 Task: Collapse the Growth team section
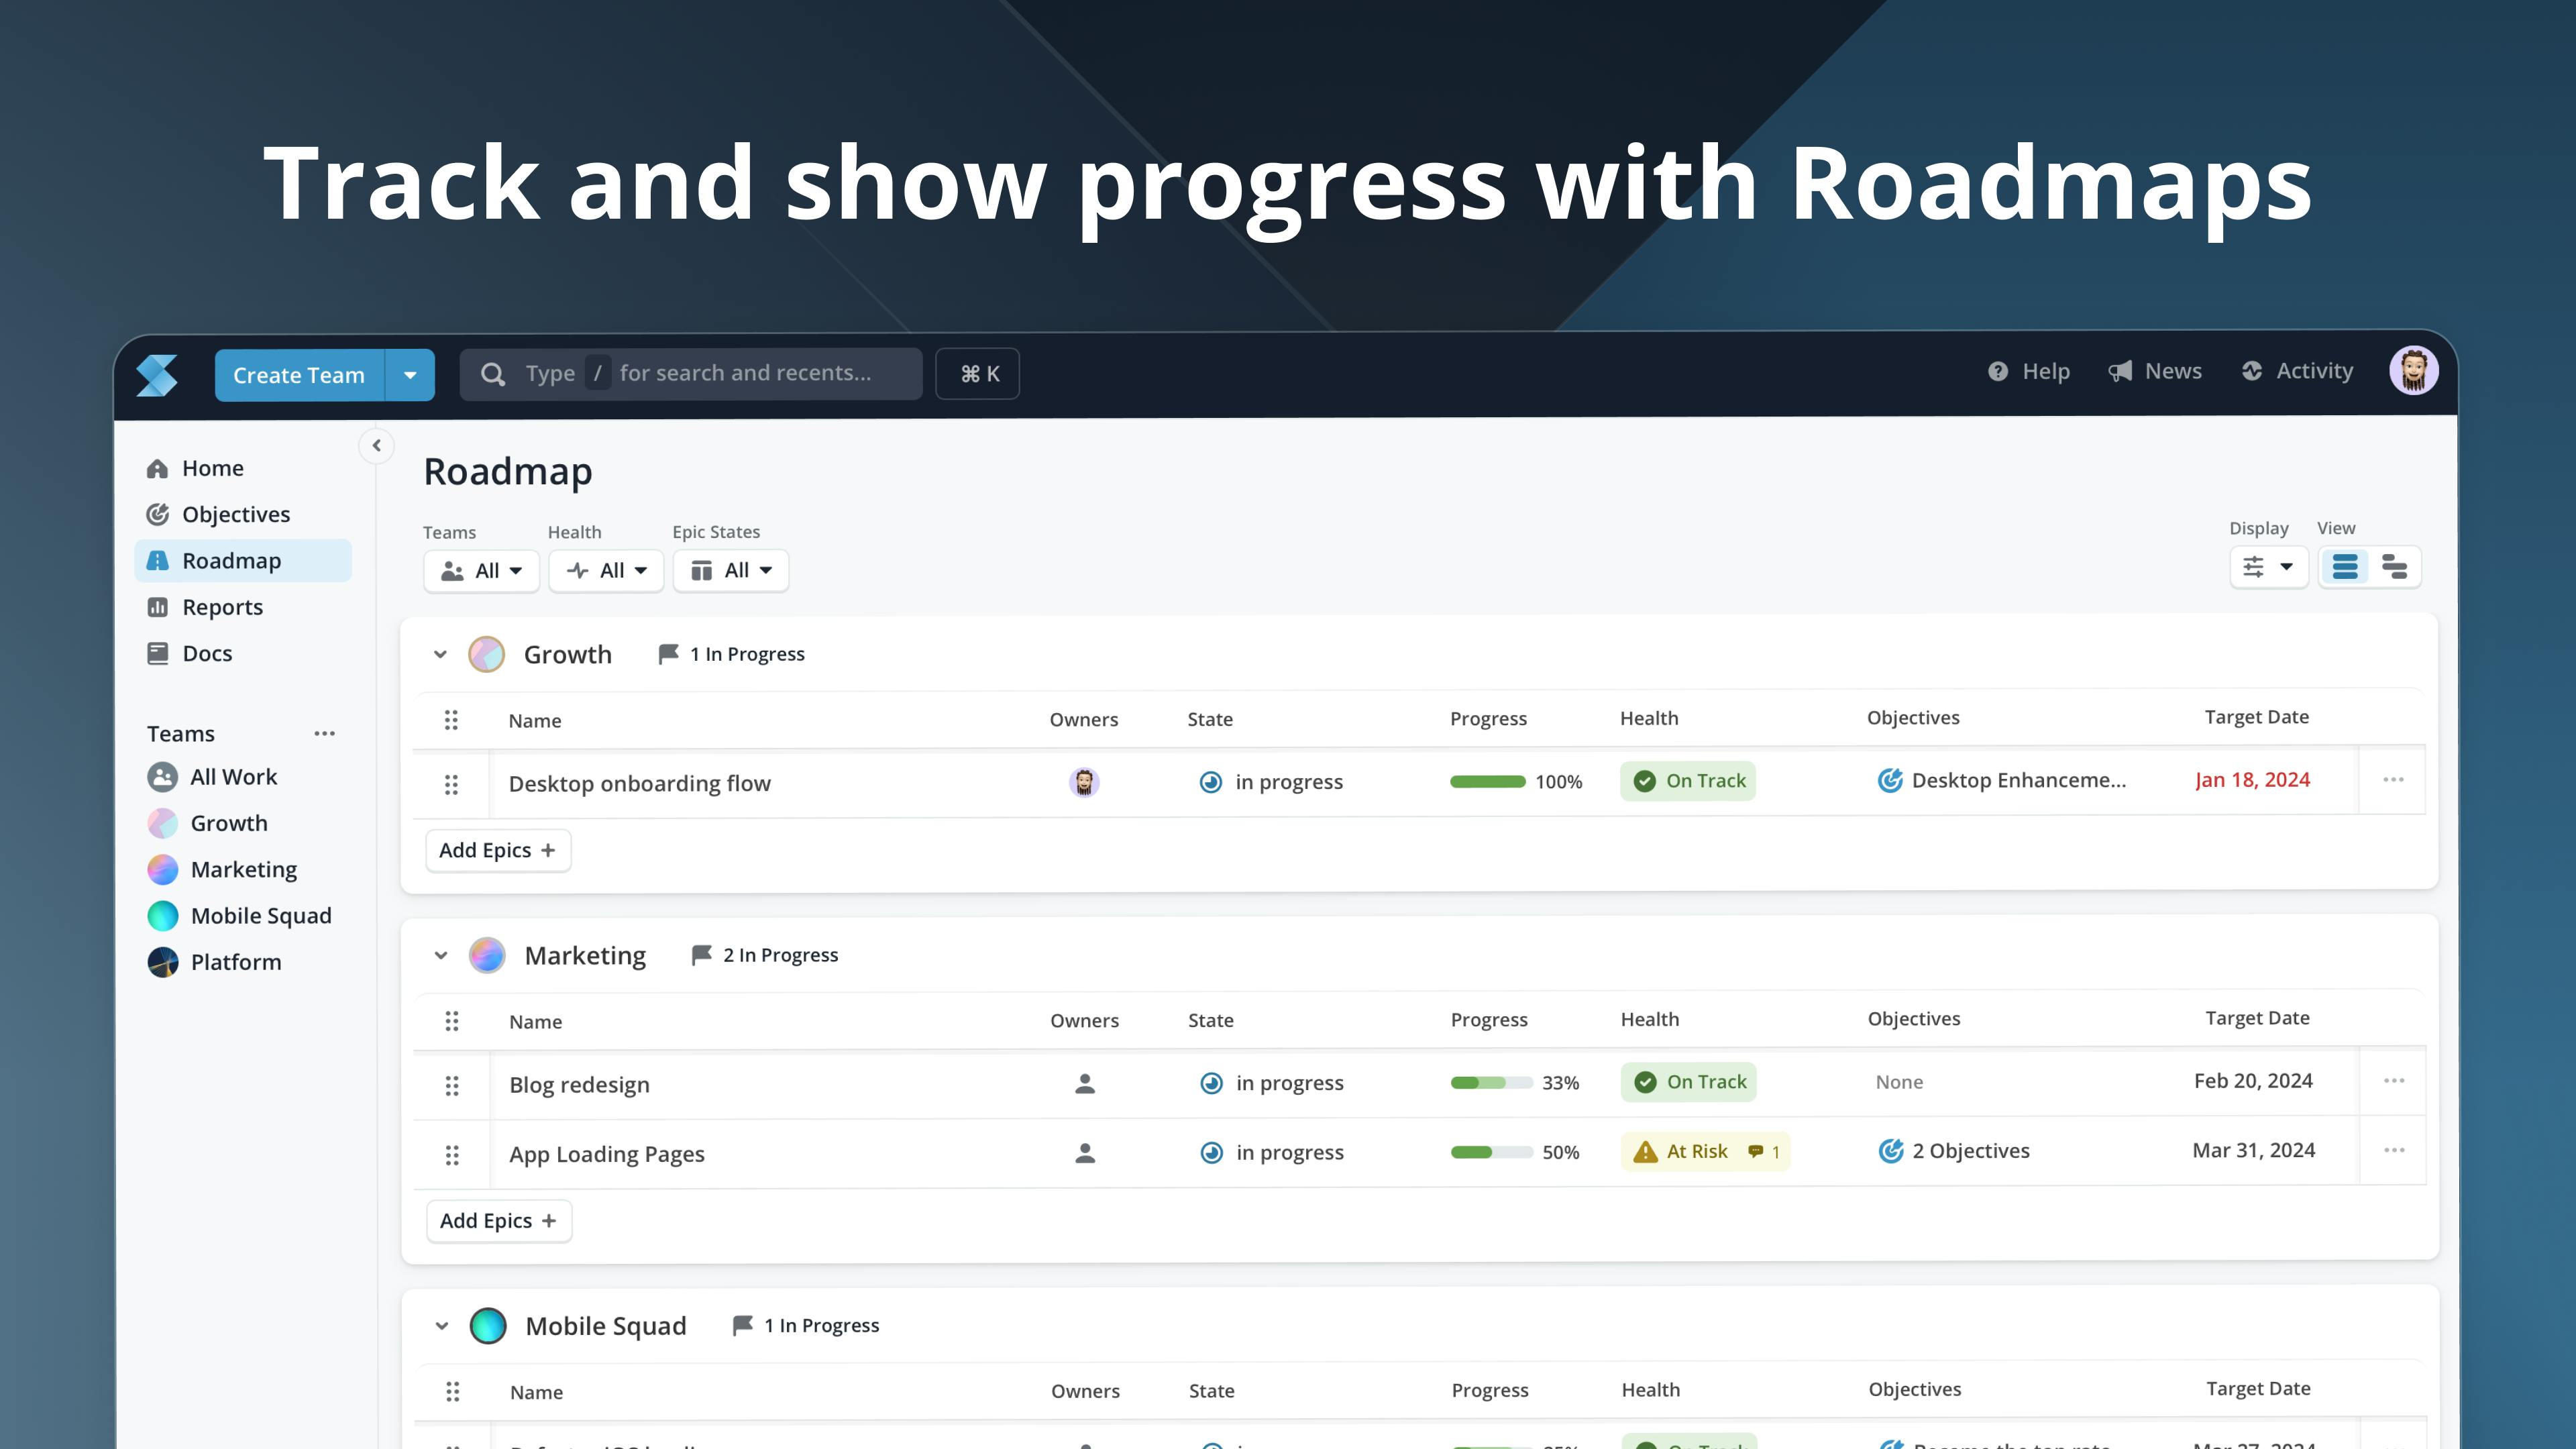pos(440,655)
